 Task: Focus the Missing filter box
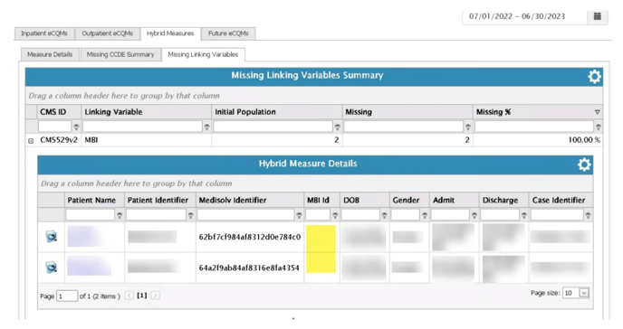(x=403, y=127)
